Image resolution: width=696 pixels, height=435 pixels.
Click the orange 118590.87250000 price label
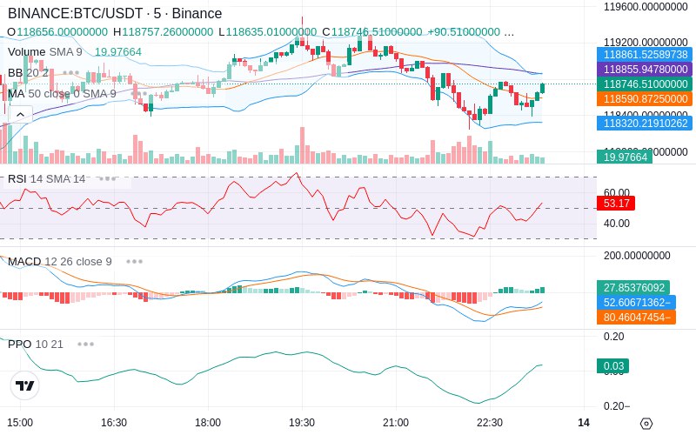(x=645, y=98)
